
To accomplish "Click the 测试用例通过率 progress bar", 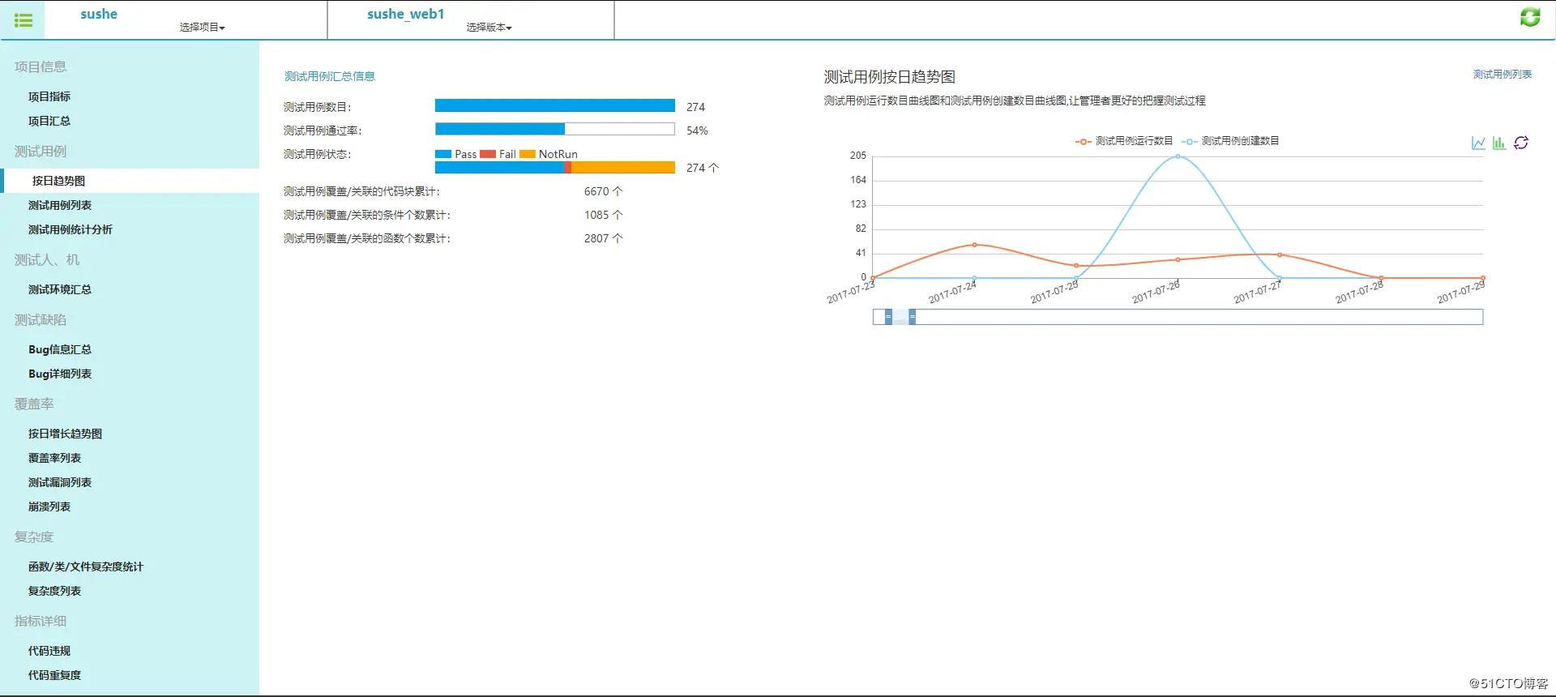I will (x=555, y=129).
